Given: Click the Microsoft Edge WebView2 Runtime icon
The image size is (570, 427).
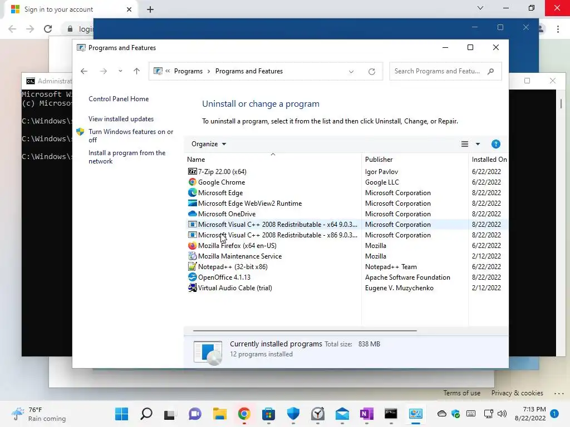Looking at the screenshot, I should click(192, 203).
